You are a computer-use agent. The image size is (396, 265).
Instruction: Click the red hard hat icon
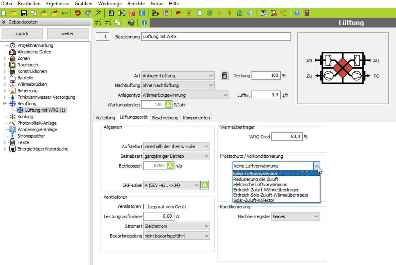[x=178, y=13]
